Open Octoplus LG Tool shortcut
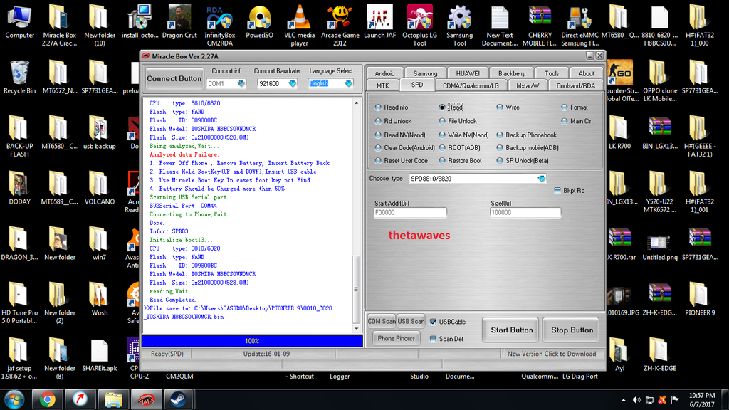Image resolution: width=729 pixels, height=410 pixels. (420, 26)
